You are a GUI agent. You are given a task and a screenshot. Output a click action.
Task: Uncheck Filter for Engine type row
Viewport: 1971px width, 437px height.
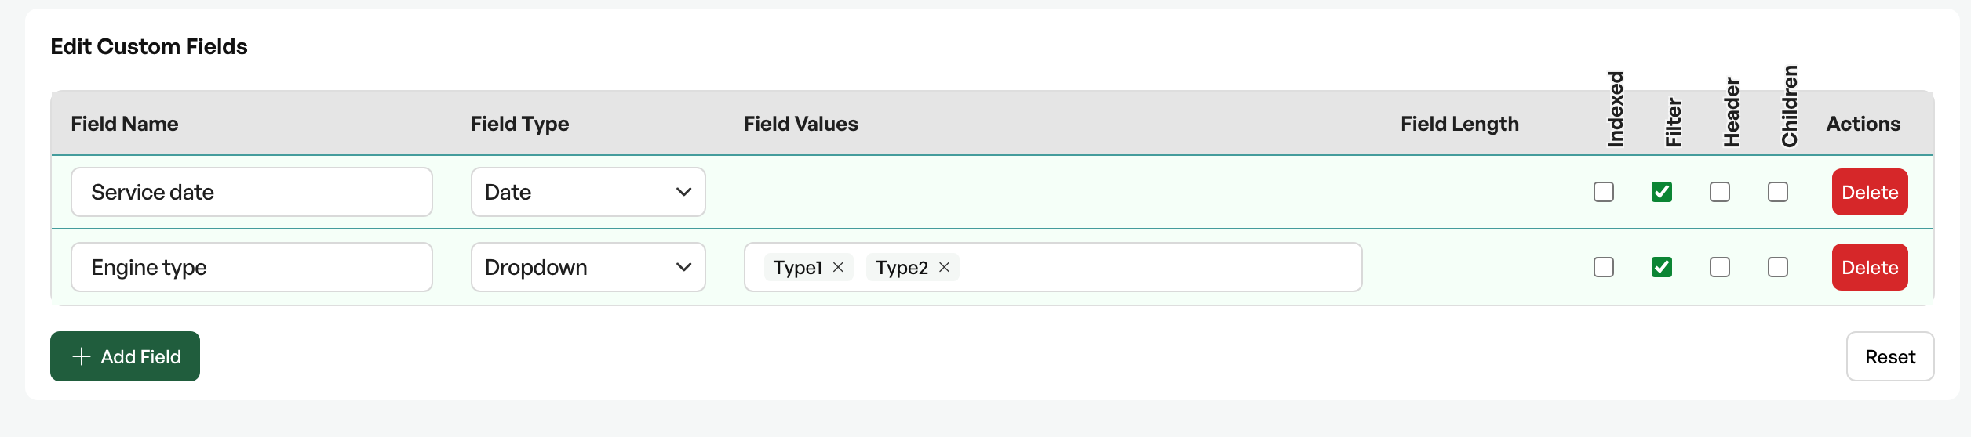click(1662, 267)
